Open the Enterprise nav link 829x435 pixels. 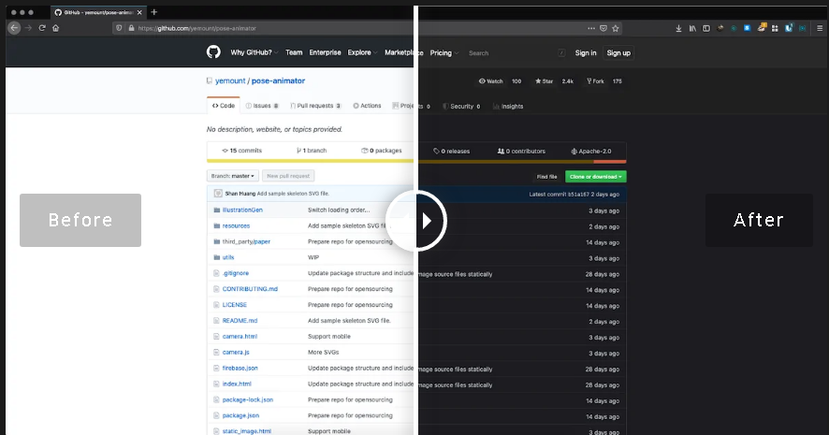pos(326,52)
